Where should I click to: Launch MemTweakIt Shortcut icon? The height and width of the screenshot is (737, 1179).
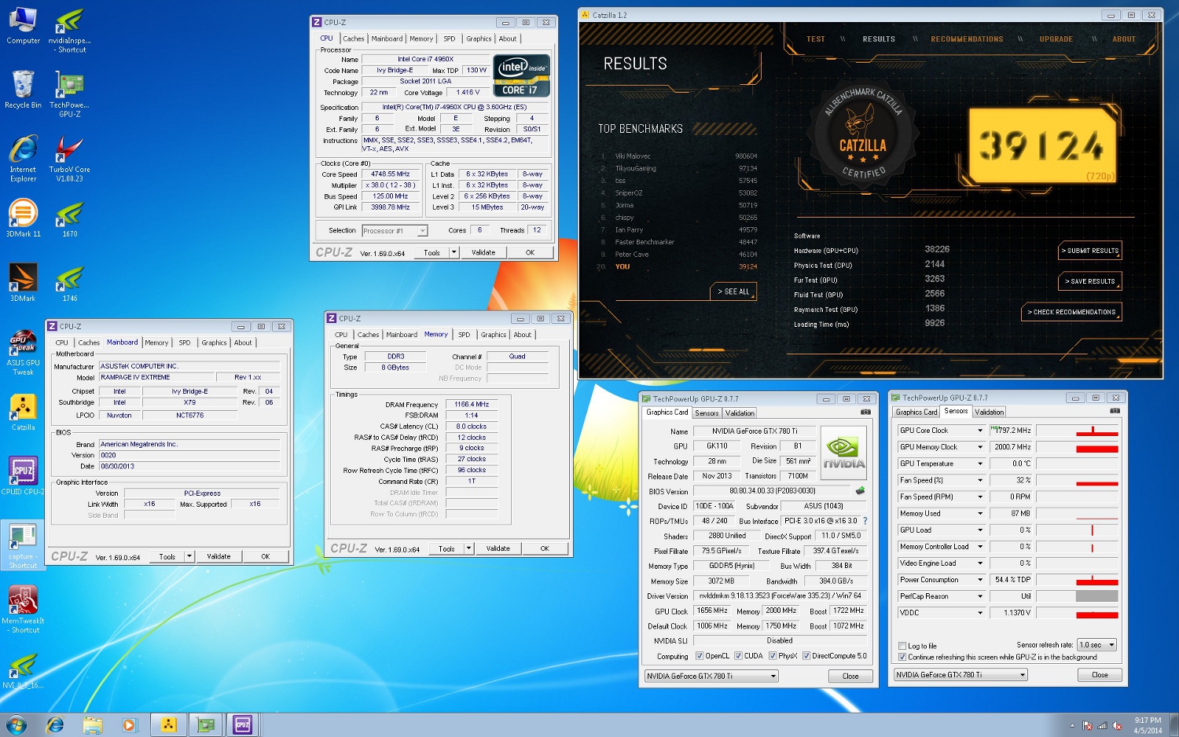[x=23, y=610]
